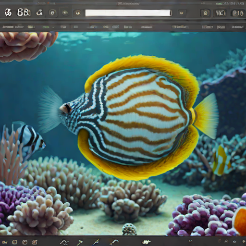Click the "Bd" label in the bottom bar
This screenshot has width=246, height=246.
(5, 242)
